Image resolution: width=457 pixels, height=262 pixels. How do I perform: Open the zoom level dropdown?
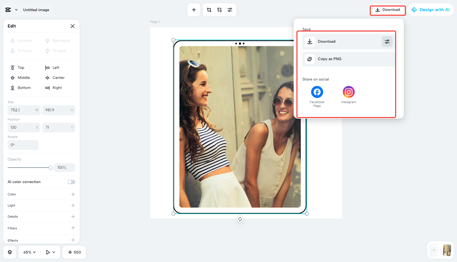point(29,252)
